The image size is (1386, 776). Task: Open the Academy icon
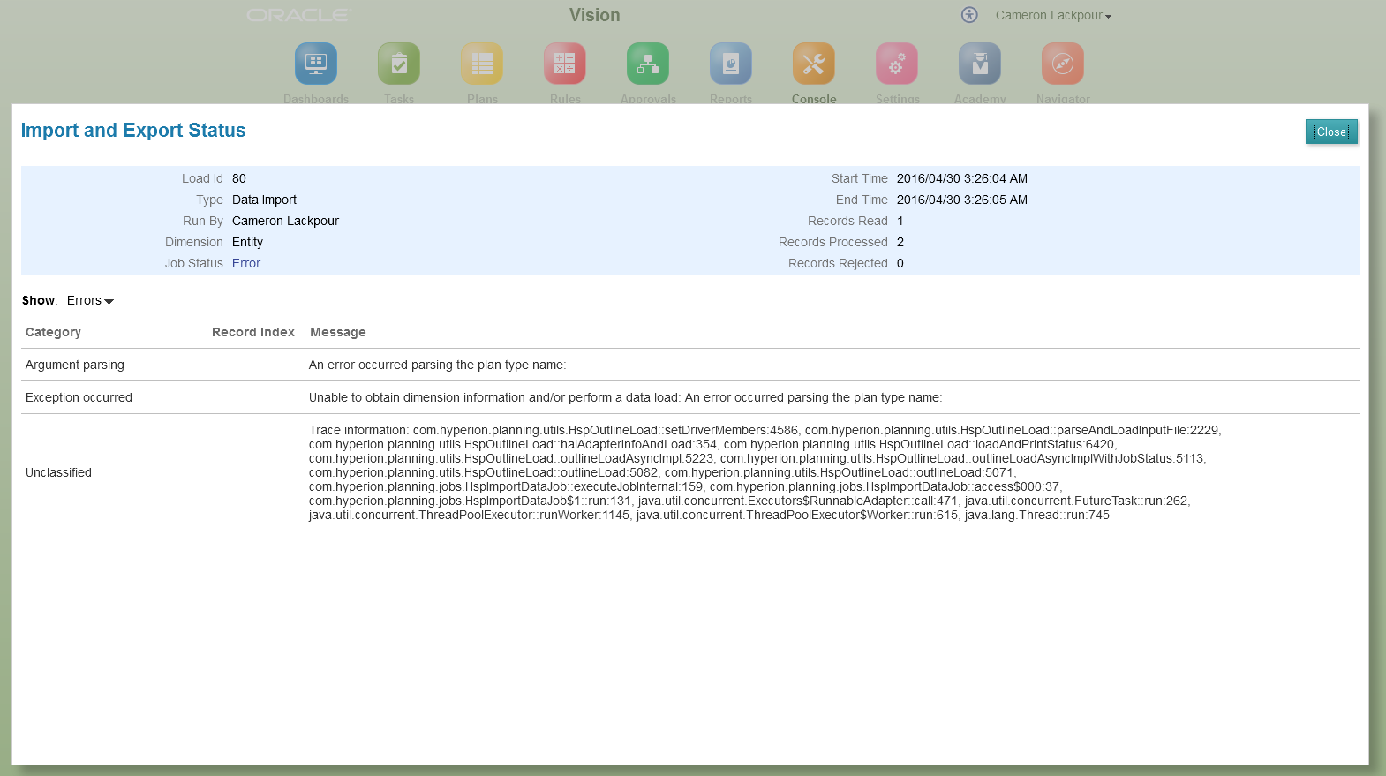pyautogui.click(x=980, y=64)
